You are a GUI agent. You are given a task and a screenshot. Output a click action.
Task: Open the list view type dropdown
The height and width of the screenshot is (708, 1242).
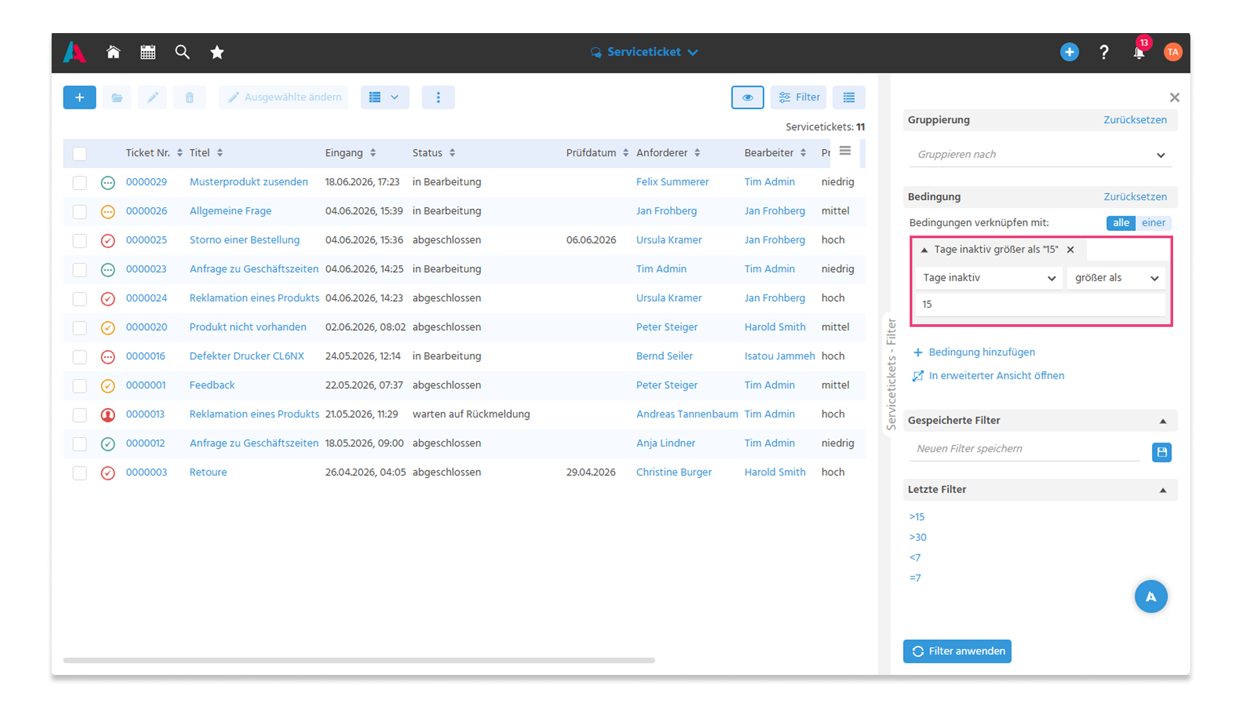pyautogui.click(x=385, y=97)
